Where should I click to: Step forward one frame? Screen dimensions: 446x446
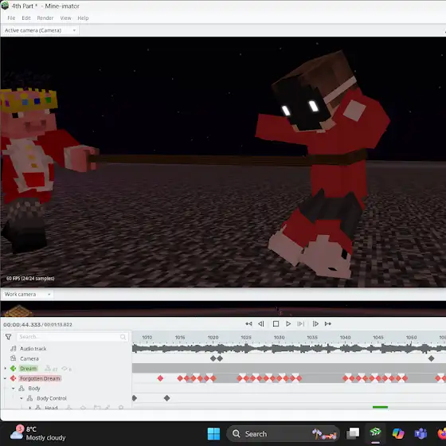click(x=315, y=323)
